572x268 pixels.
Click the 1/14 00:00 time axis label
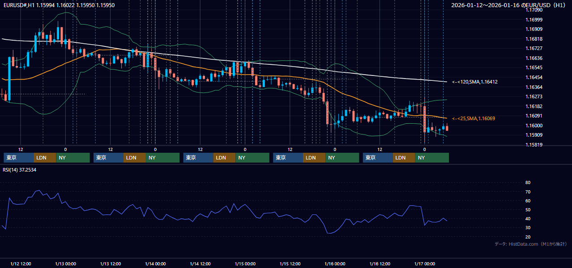(155, 264)
